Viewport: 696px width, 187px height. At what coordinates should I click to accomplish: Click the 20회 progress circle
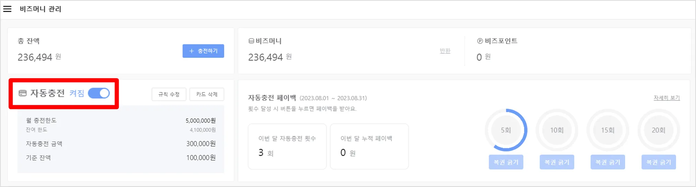(658, 130)
